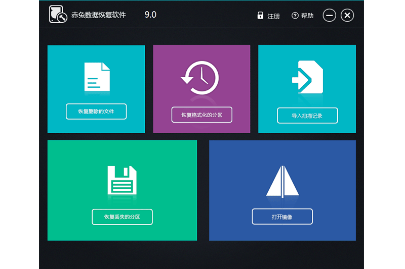Click the floppy disk icon

[122, 180]
